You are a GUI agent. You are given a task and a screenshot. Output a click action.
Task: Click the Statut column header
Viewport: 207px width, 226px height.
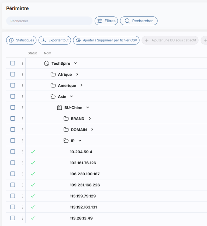pyautogui.click(x=32, y=53)
